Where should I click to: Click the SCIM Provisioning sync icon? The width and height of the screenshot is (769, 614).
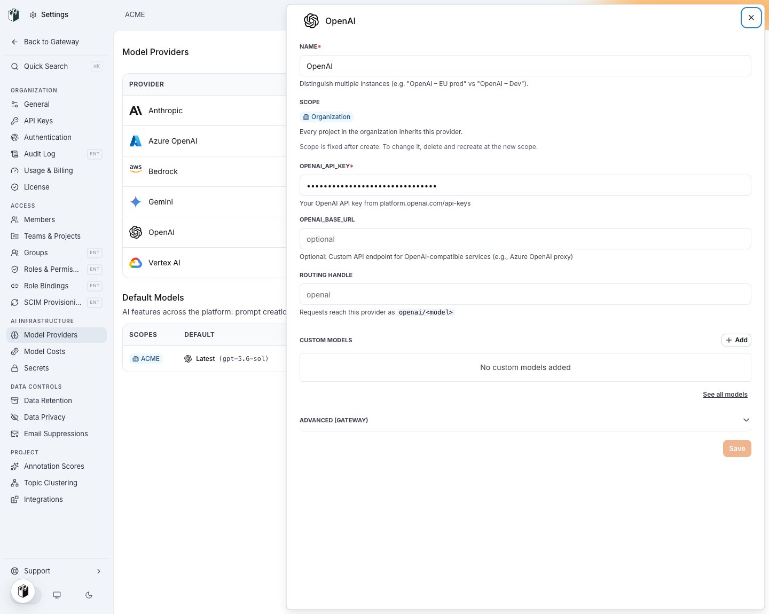pyautogui.click(x=15, y=302)
